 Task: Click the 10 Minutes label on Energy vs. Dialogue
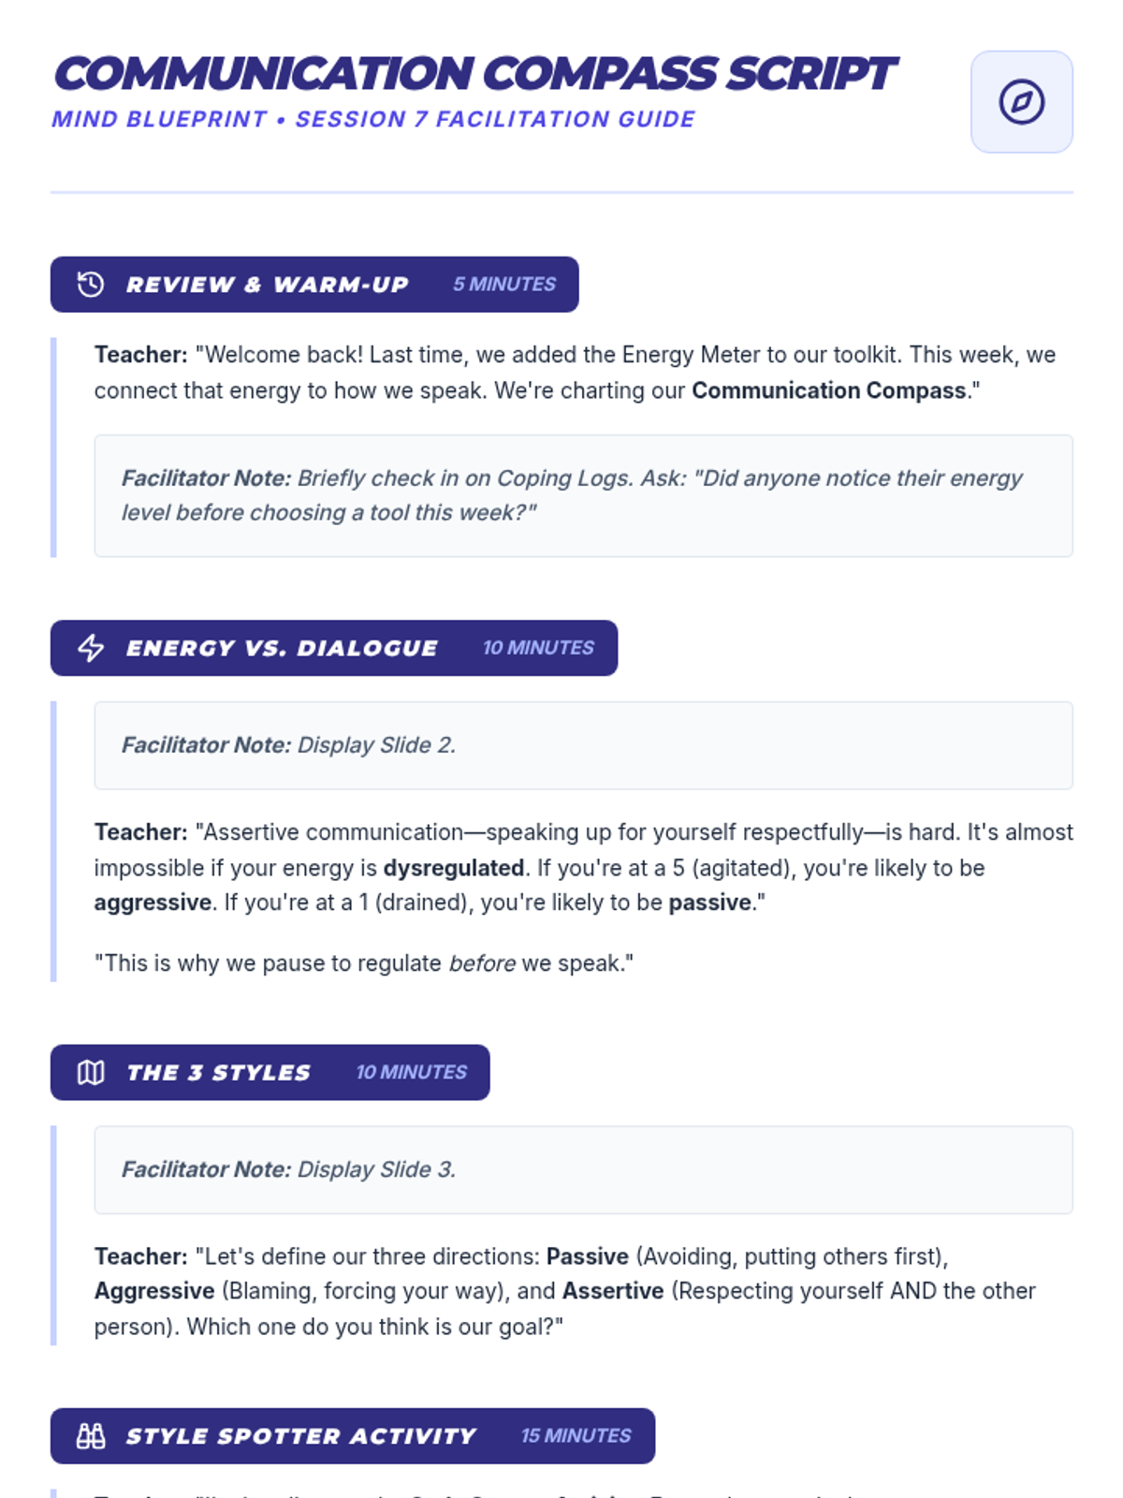(x=538, y=648)
